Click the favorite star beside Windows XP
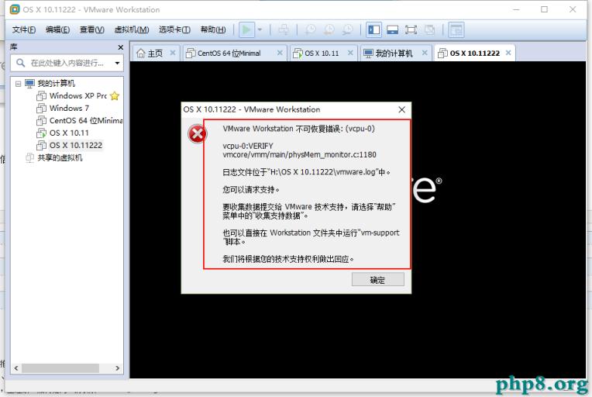The width and height of the screenshot is (592, 397). pyautogui.click(x=115, y=96)
